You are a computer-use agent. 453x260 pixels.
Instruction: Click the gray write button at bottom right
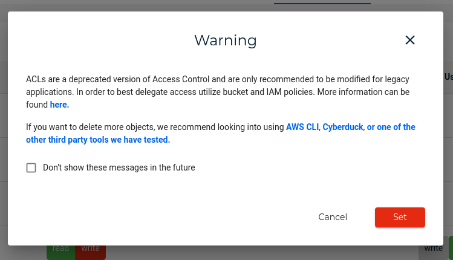pyautogui.click(x=433, y=249)
